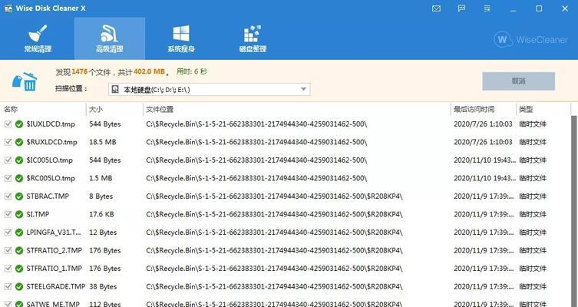This screenshot has height=307, width=578.
Task: Select the $RUXLDCD.tmp file name
Action: [x=51, y=142]
